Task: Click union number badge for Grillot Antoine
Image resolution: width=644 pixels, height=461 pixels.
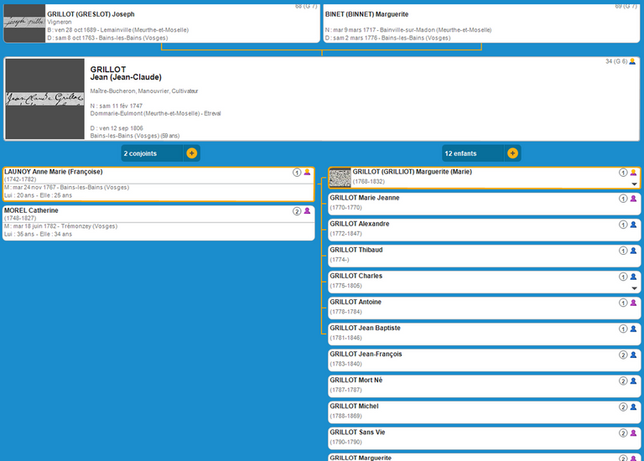Action: [623, 303]
